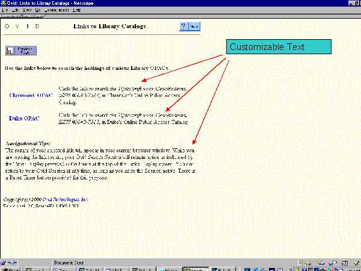Click the Navigational Tips heading
The width and height of the screenshot is (361, 271).
click(x=28, y=143)
